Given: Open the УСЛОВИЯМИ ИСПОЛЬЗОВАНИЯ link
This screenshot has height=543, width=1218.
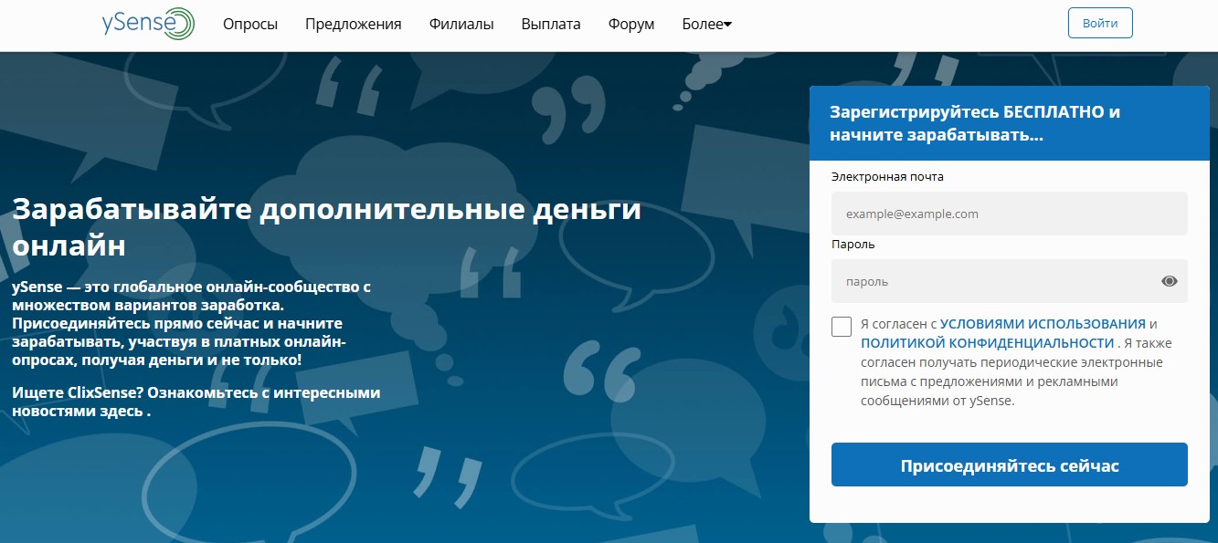Looking at the screenshot, I should (1043, 324).
